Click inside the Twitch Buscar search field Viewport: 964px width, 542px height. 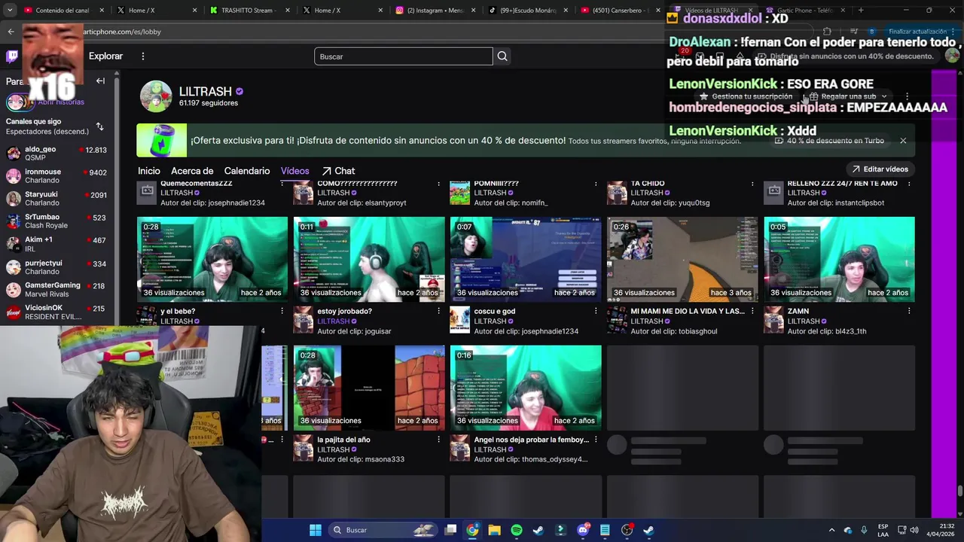click(x=404, y=56)
